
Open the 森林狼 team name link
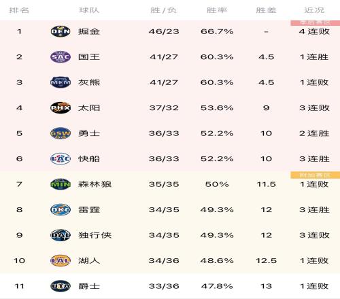95,184
